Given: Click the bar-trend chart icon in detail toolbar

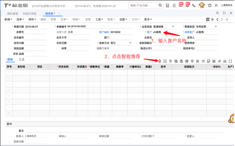Looking at the screenshot, I should (x=203, y=61).
